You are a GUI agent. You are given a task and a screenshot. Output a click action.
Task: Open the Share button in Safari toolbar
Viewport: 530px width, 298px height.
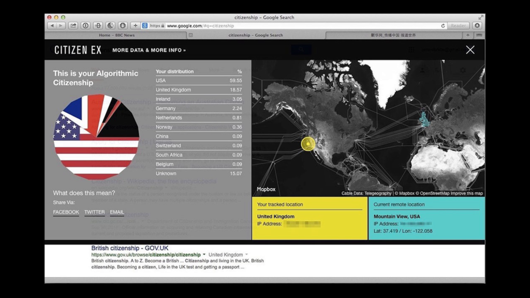coord(73,26)
